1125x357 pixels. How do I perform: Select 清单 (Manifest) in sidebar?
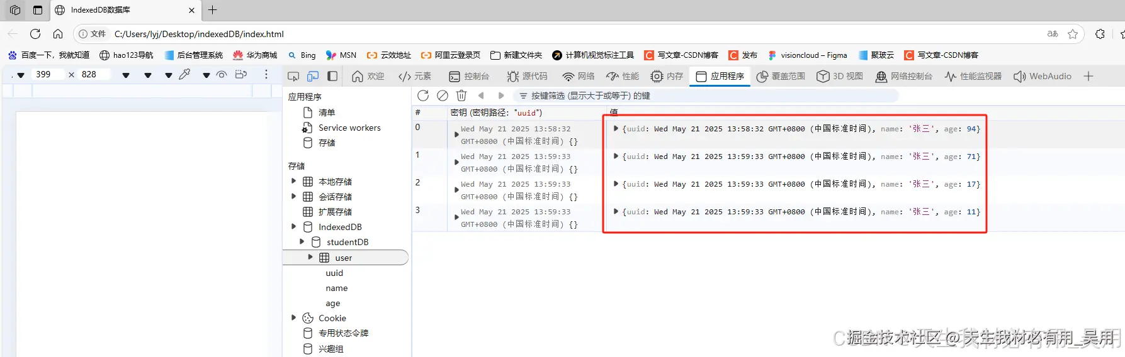(327, 113)
